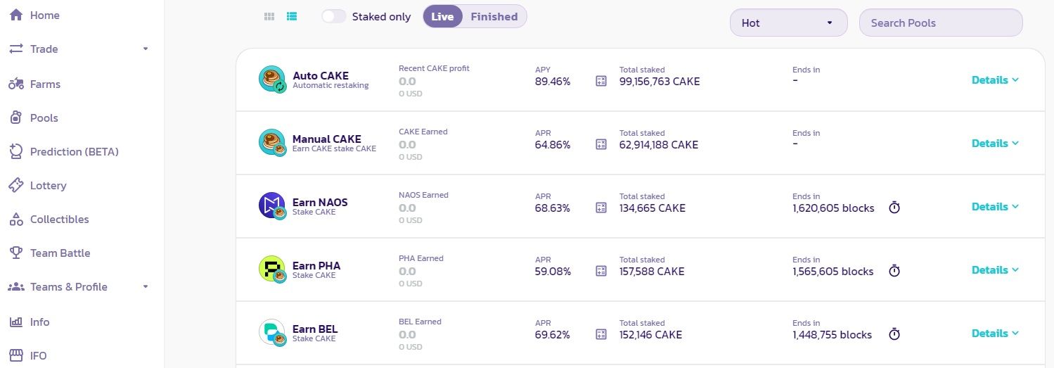Go to Collectibles page
This screenshot has width=1054, height=368.
tap(59, 220)
